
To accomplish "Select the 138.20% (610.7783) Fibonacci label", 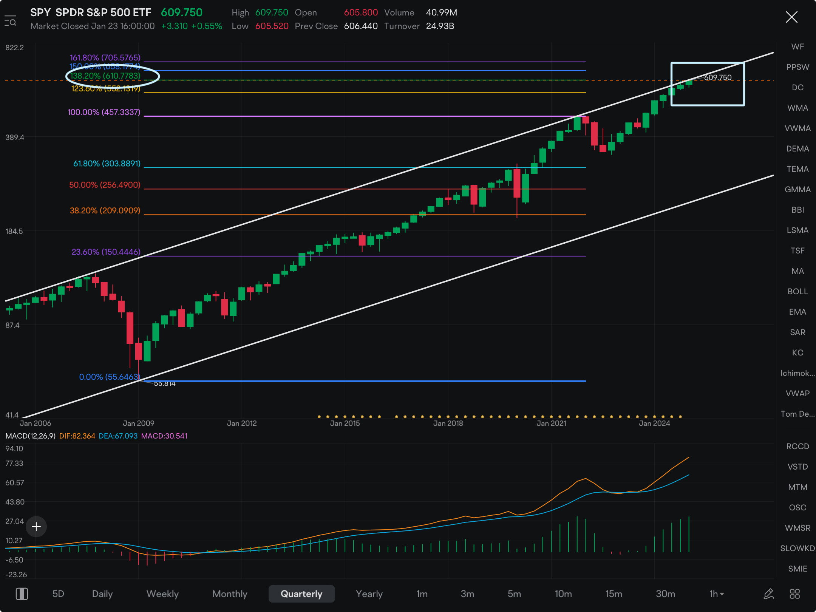I will point(105,76).
